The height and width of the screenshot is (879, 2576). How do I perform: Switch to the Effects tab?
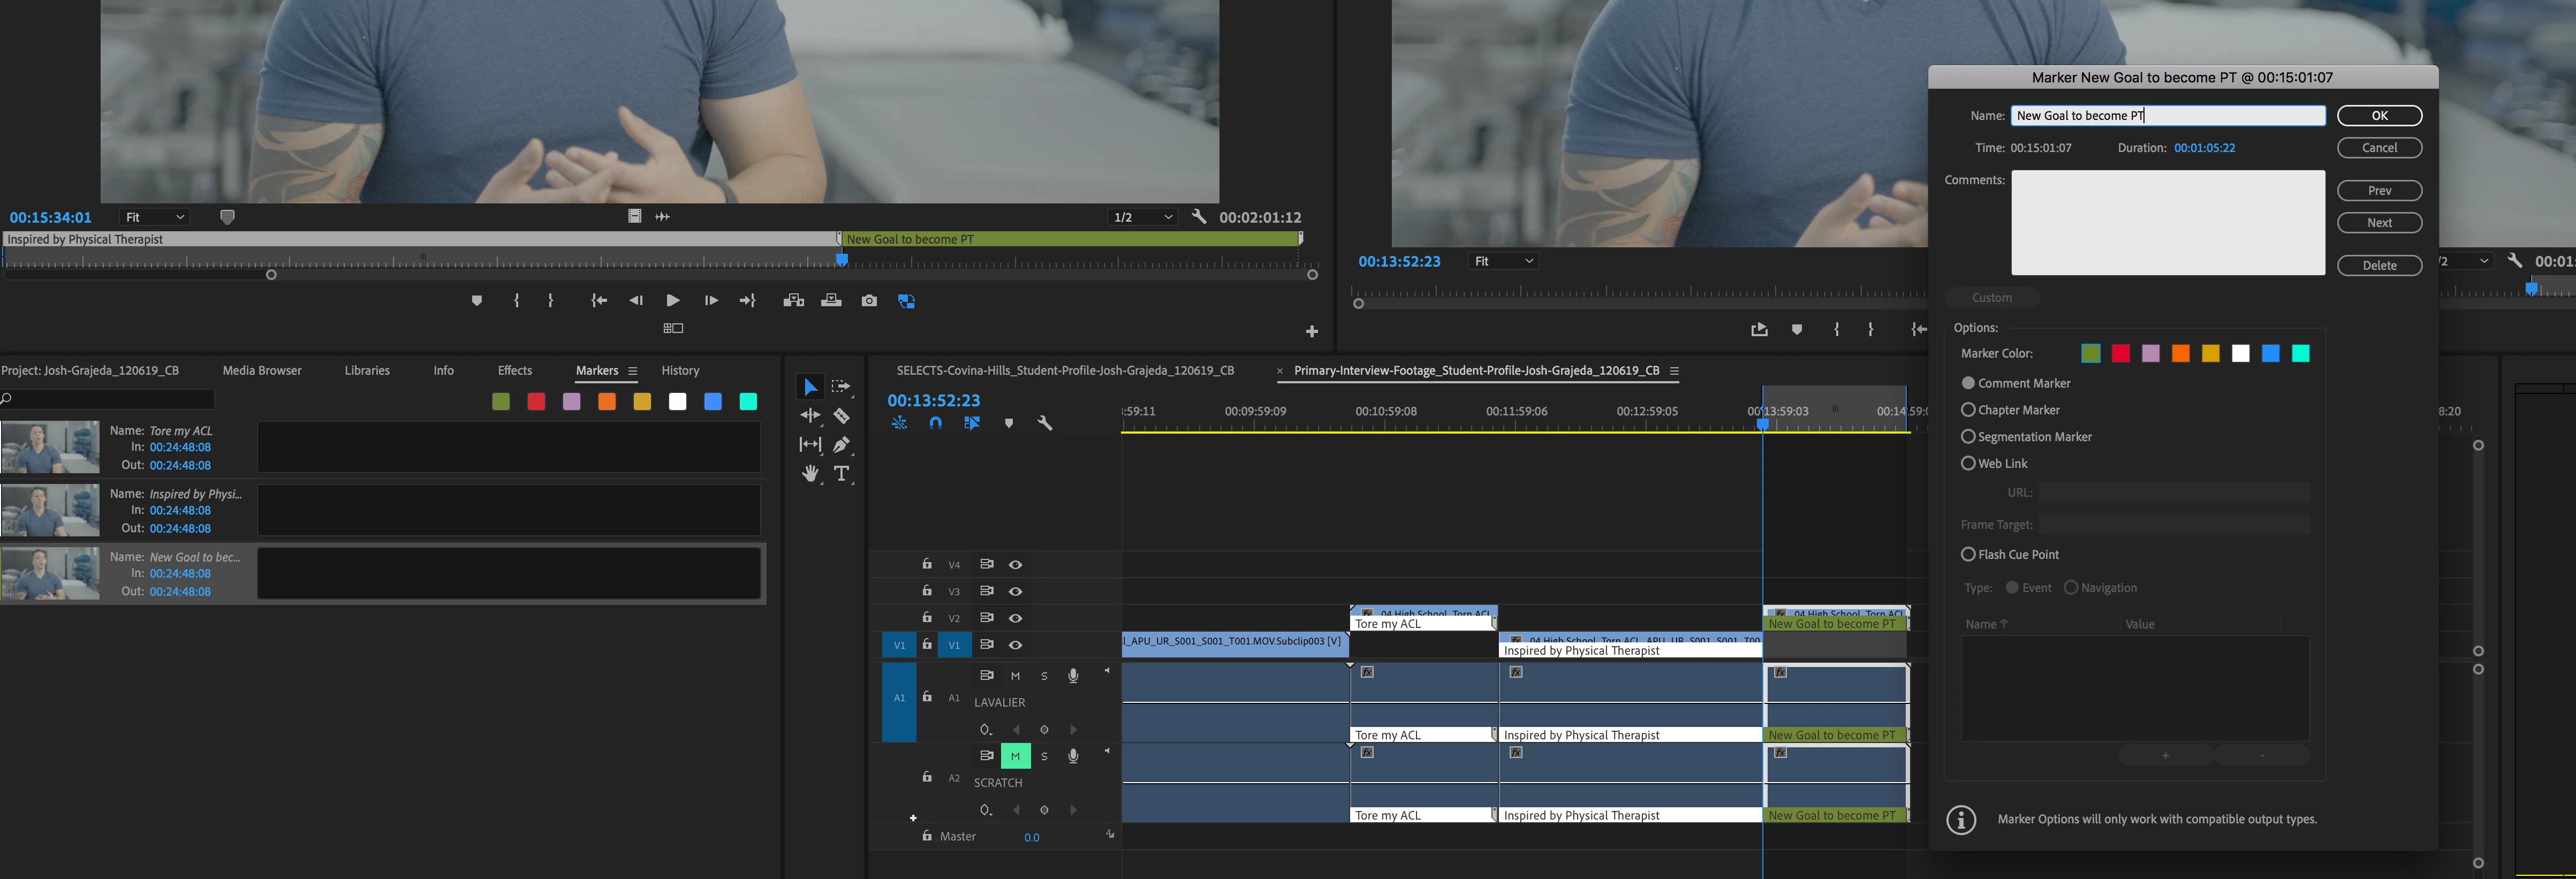(514, 370)
